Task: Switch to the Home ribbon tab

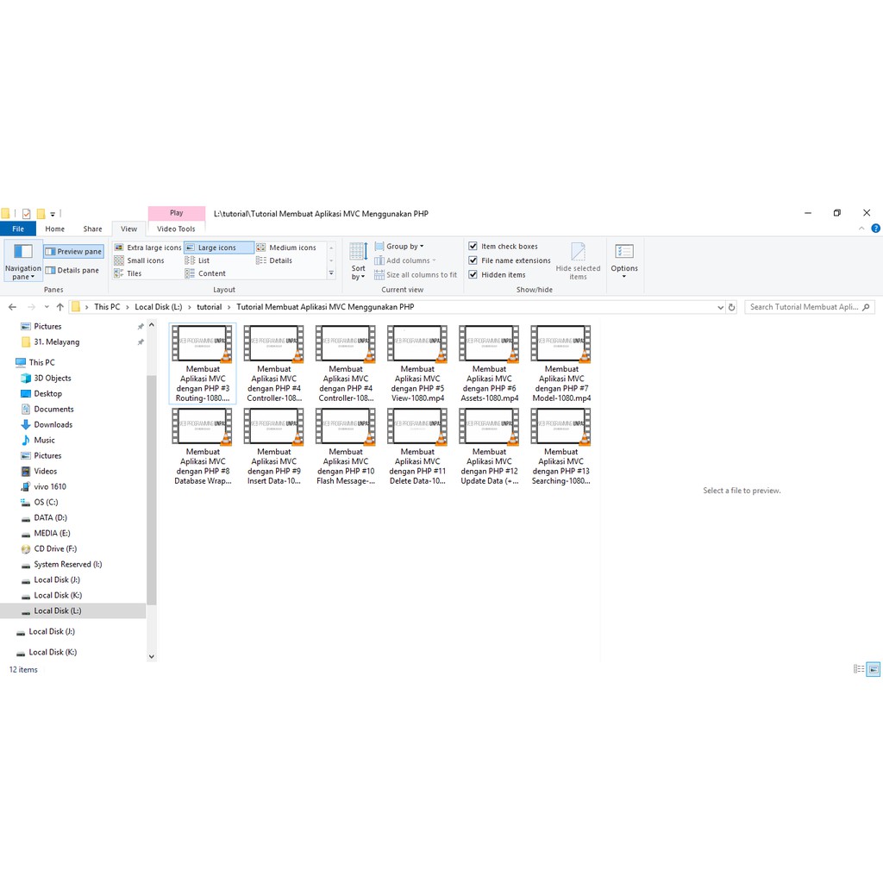Action: [53, 229]
